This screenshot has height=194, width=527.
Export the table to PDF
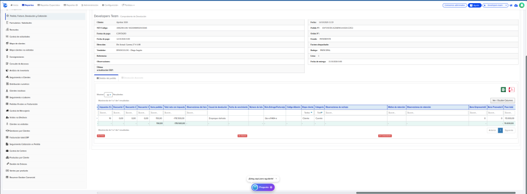[512, 90]
